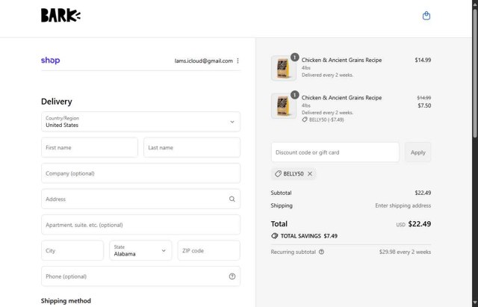Select the Apartment, suite, etc. field
Screen dimensions: 478x307
click(140, 225)
